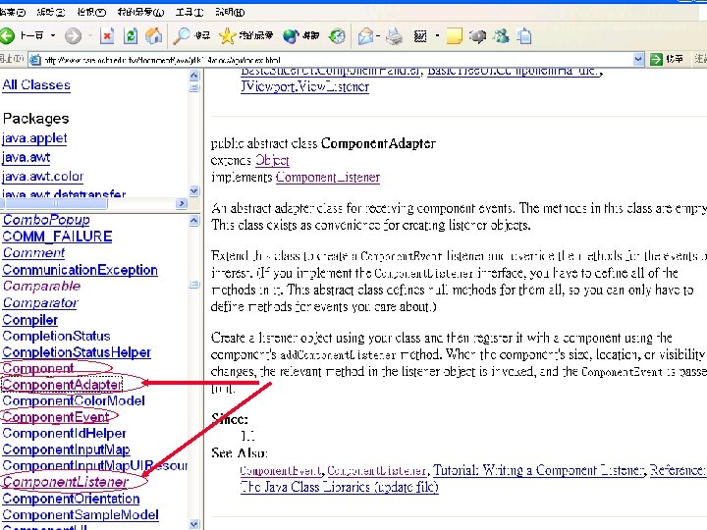Click classes frame scroll-down arrow
707x530 pixels.
(x=193, y=524)
